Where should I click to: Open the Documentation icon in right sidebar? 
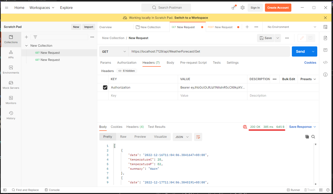click(325, 38)
